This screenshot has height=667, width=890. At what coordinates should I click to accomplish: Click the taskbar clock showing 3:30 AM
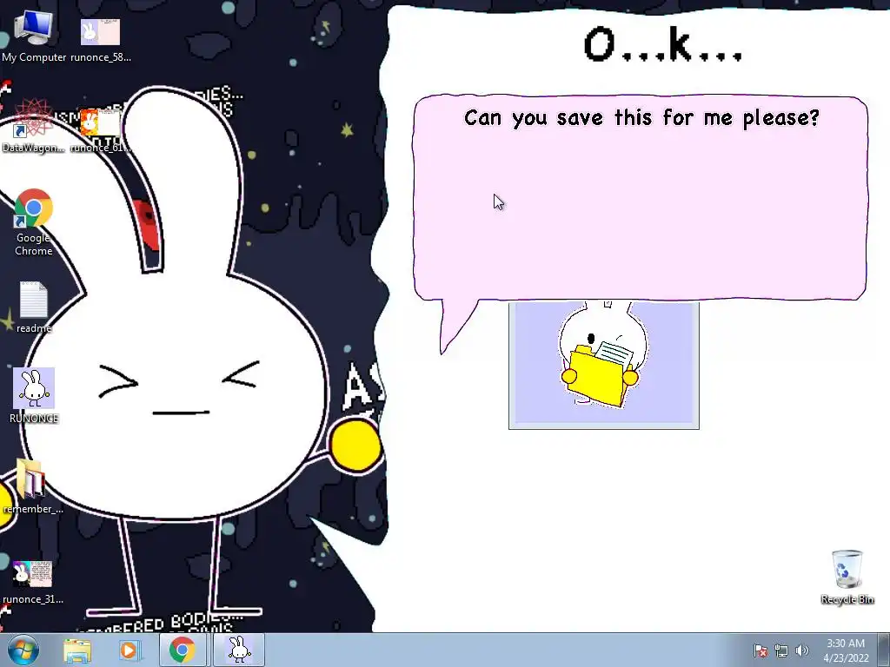pyautogui.click(x=846, y=650)
